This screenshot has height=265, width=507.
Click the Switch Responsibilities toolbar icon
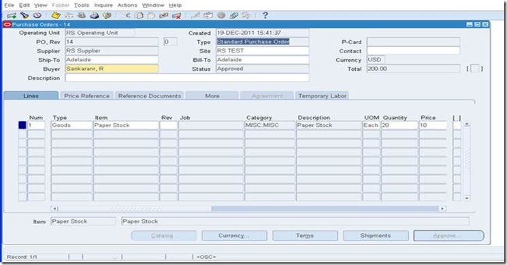tap(82, 15)
